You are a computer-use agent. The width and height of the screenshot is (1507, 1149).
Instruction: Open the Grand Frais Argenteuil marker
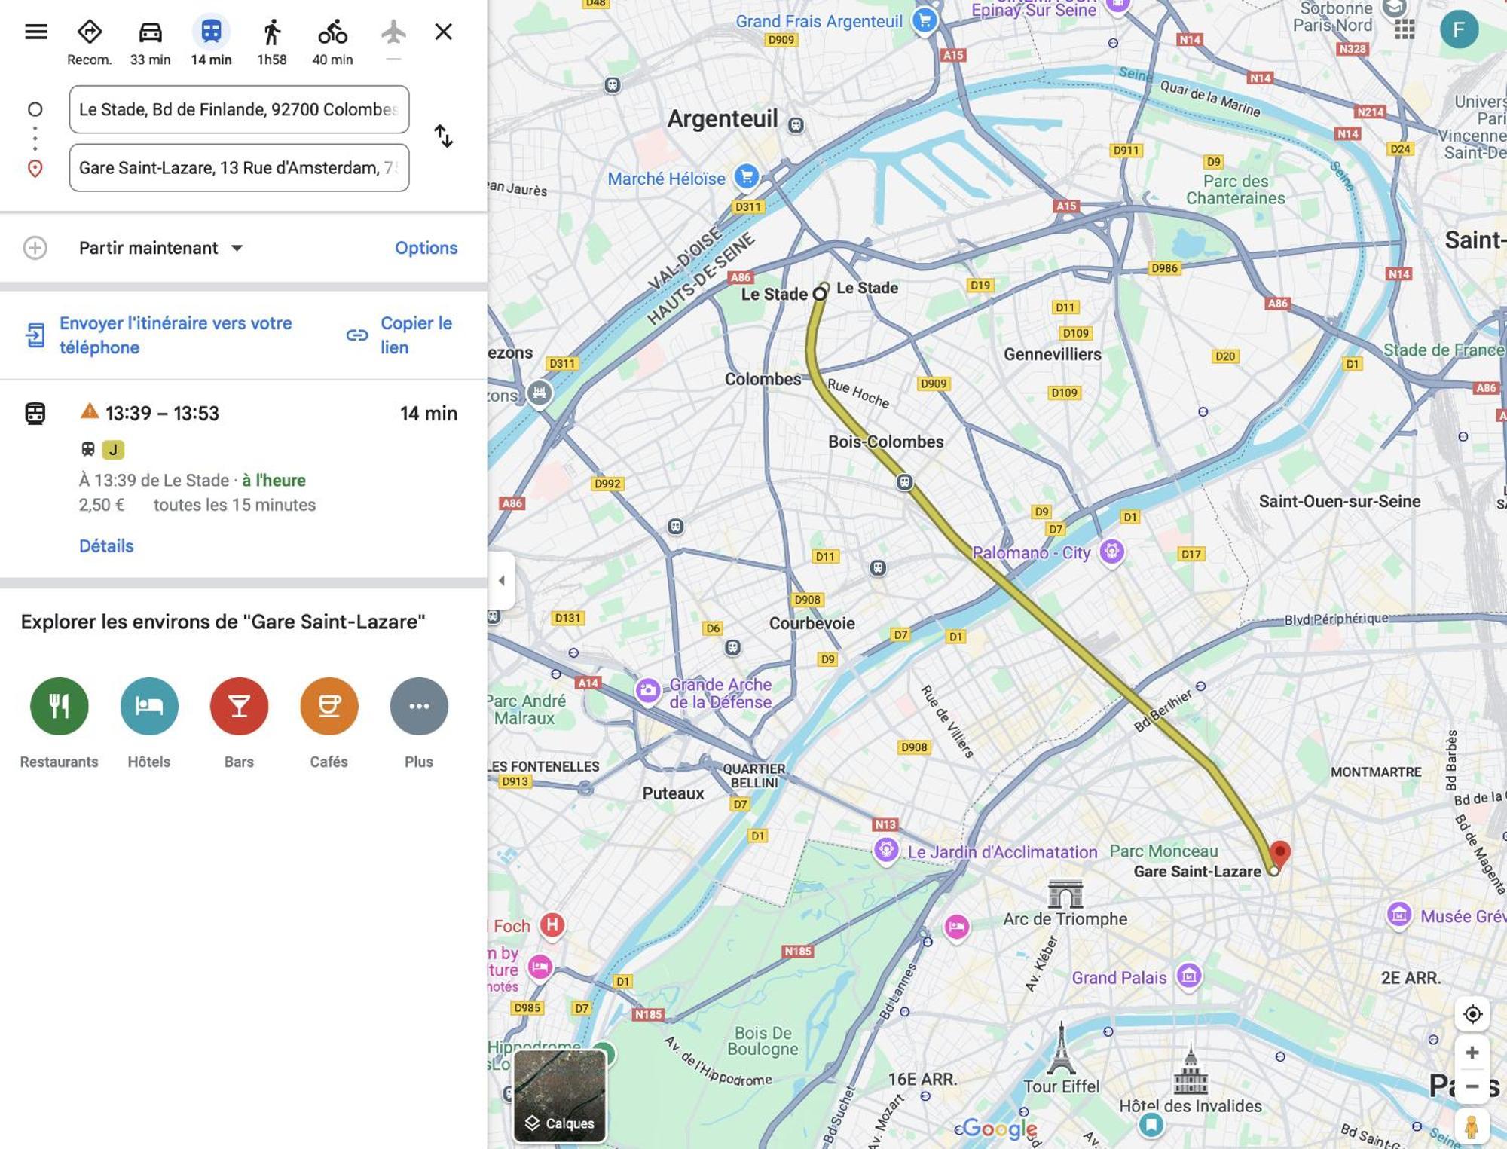tap(925, 20)
